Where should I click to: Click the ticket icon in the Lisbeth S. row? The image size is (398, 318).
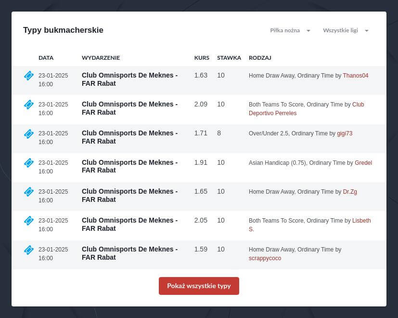pyautogui.click(x=29, y=221)
